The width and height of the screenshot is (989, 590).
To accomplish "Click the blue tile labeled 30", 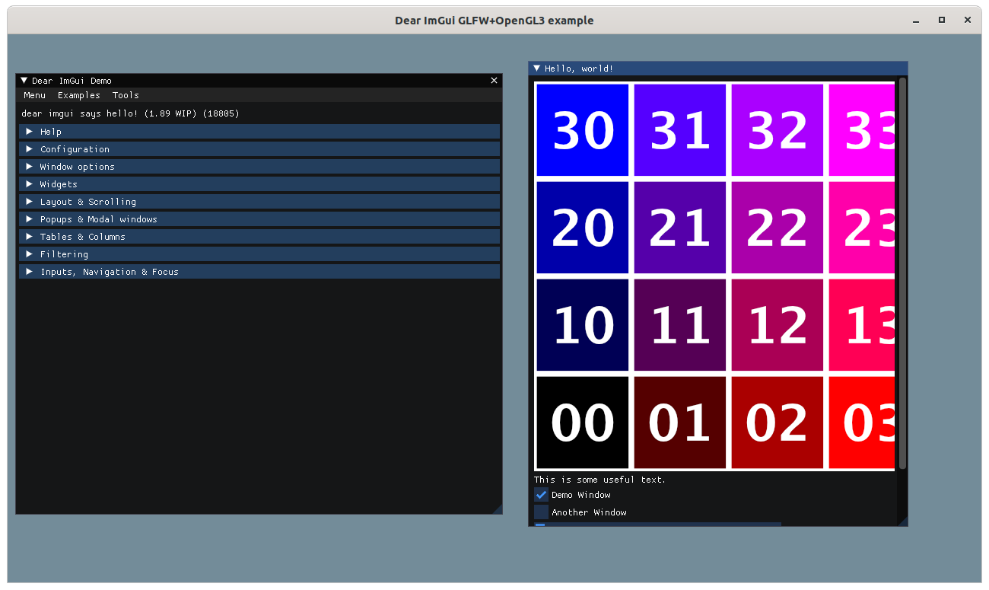I will (582, 129).
